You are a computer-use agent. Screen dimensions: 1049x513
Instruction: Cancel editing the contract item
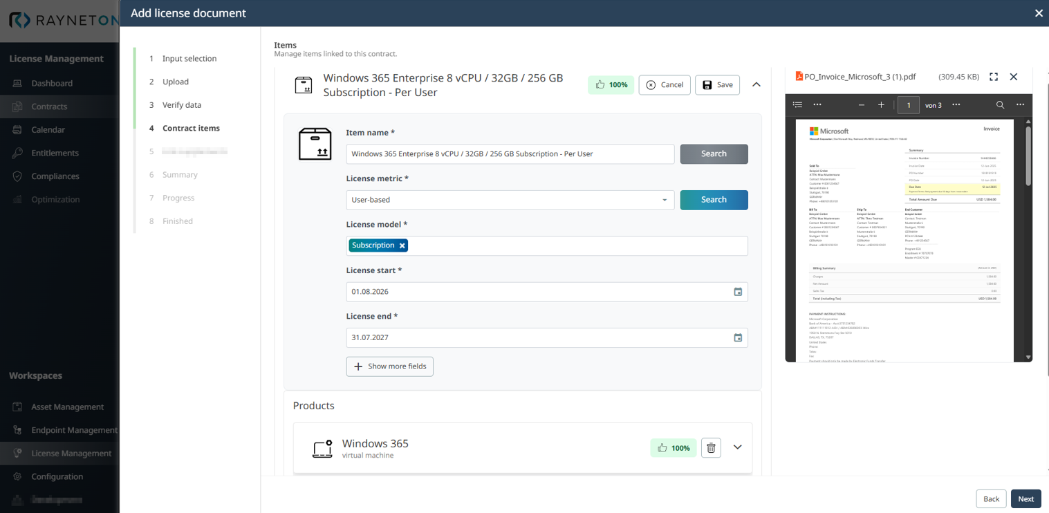click(x=665, y=85)
